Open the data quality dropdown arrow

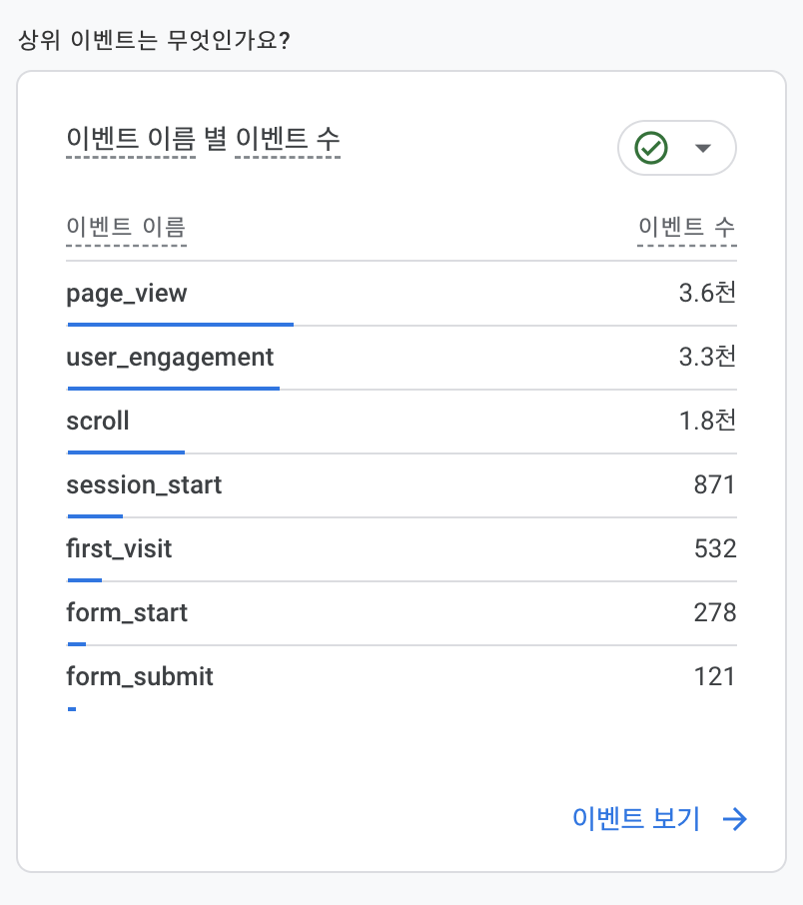[x=702, y=148]
